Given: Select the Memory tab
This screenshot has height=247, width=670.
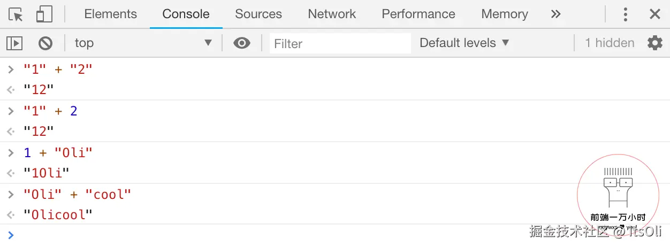Looking at the screenshot, I should (505, 14).
